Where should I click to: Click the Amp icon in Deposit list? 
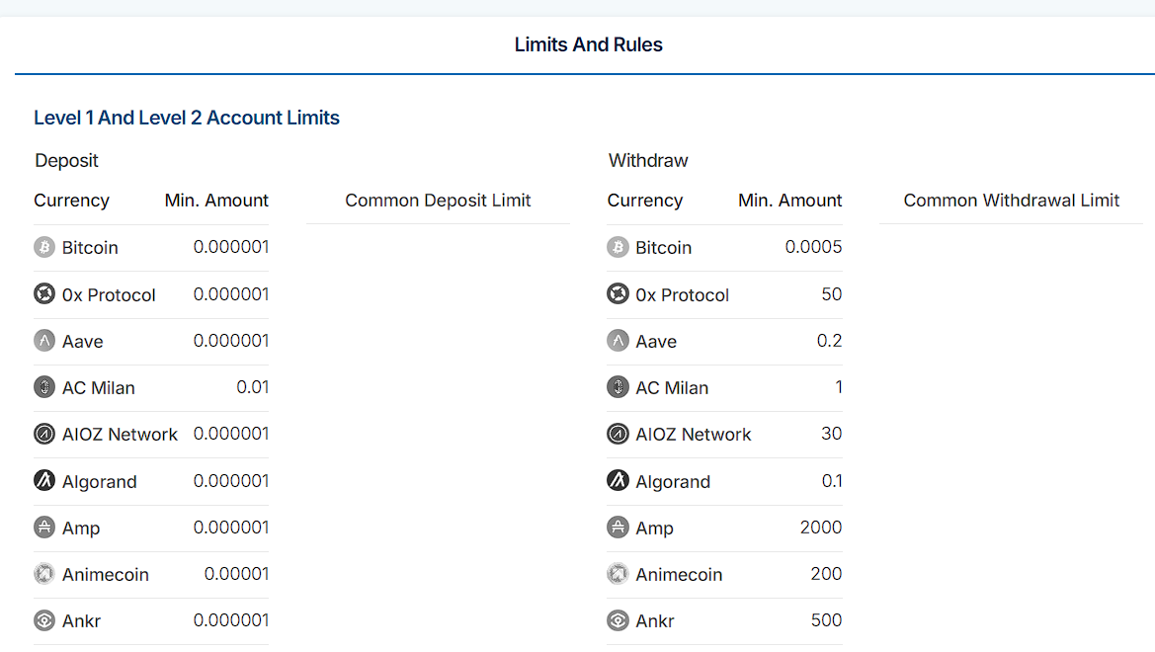(44, 528)
